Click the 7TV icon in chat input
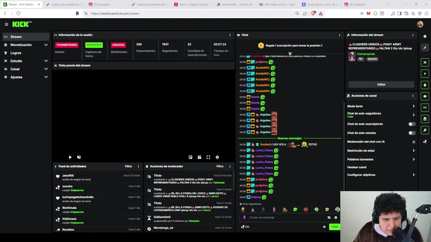The height and width of the screenshot is (242, 431). 329,217
